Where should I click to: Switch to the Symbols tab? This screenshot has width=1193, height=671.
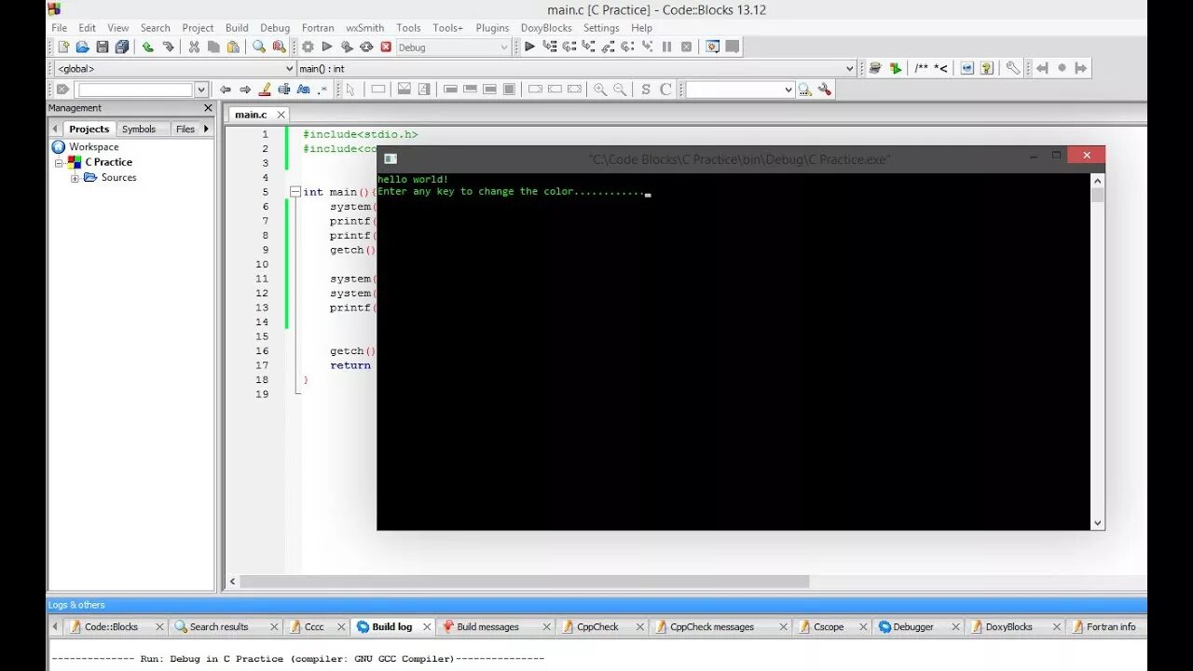pyautogui.click(x=139, y=129)
